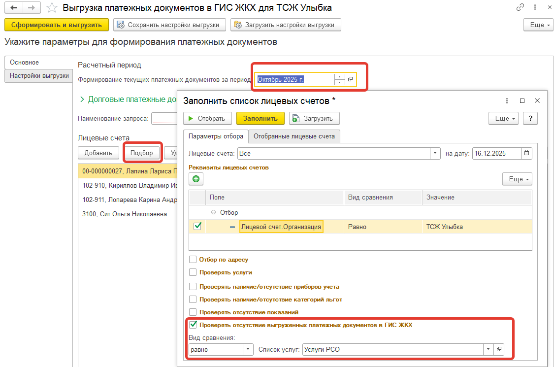Open the Лицевые счета dropdown showing Все
The width and height of the screenshot is (554, 367).
click(x=435, y=153)
